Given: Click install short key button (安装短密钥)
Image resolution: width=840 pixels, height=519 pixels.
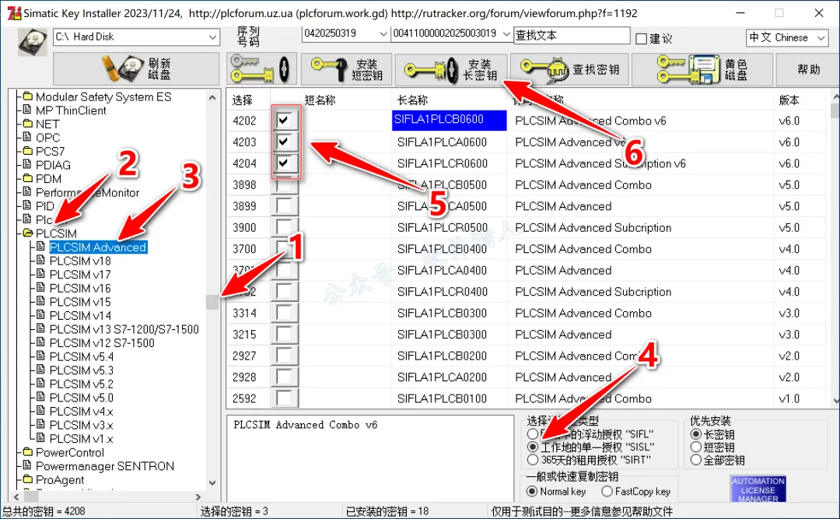Looking at the screenshot, I should [347, 69].
